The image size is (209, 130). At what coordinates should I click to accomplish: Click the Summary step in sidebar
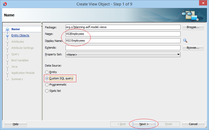17,79
